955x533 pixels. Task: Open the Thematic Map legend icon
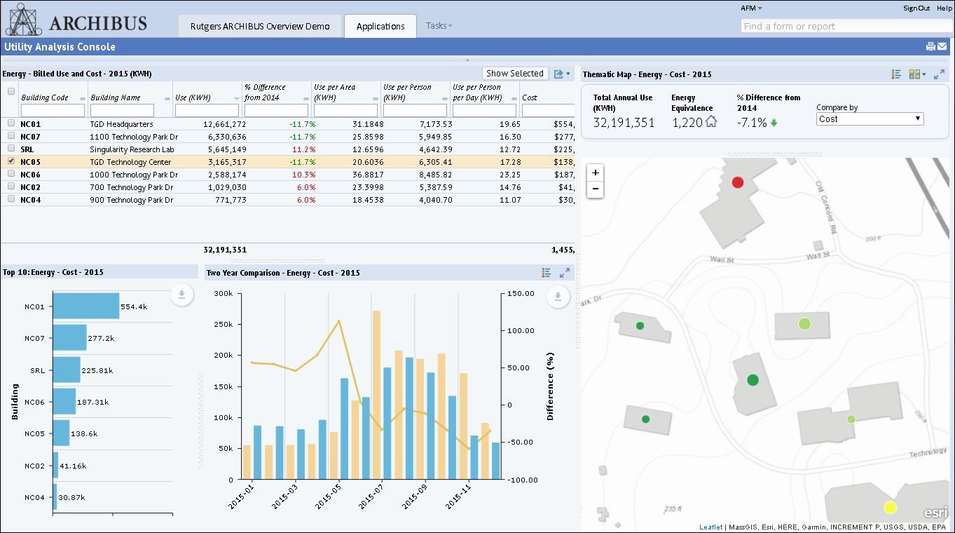click(896, 74)
